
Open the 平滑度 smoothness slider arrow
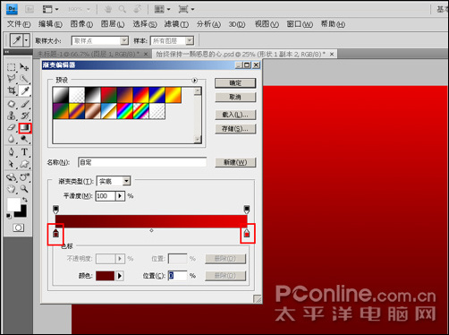tap(120, 196)
